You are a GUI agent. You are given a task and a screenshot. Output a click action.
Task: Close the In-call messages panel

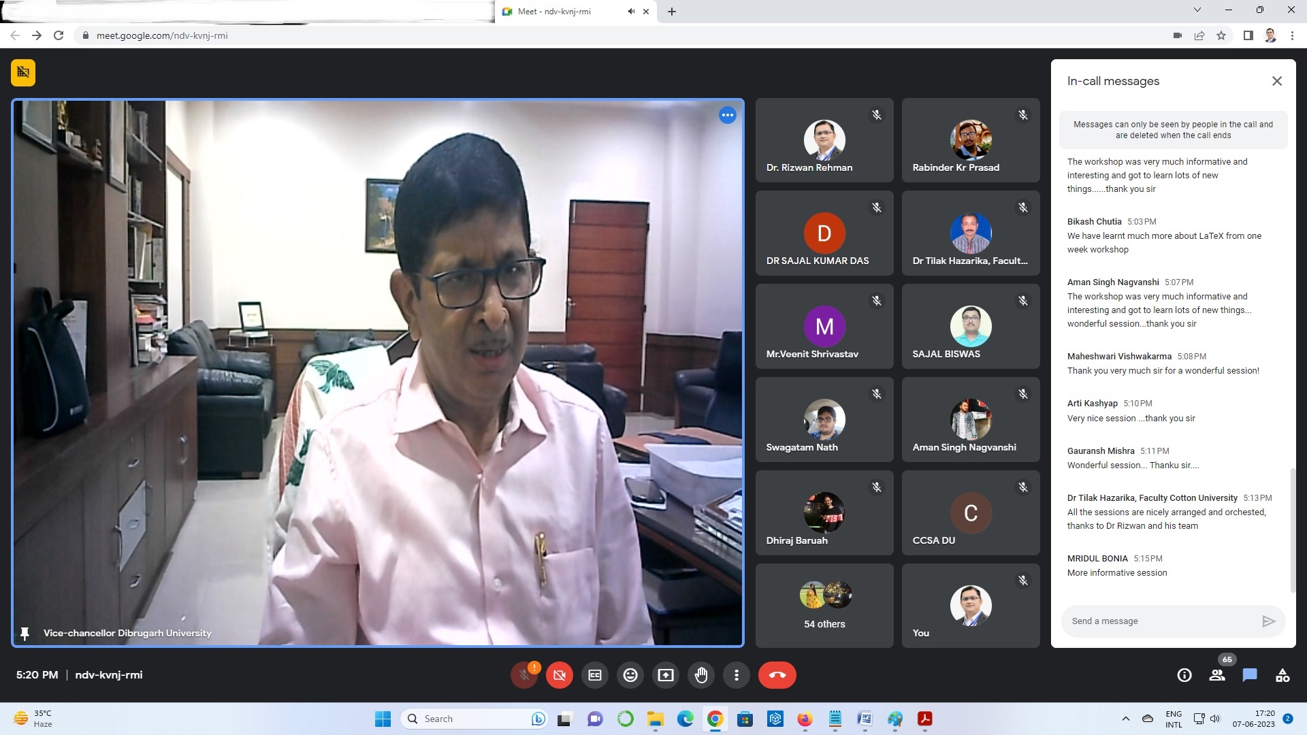point(1276,81)
